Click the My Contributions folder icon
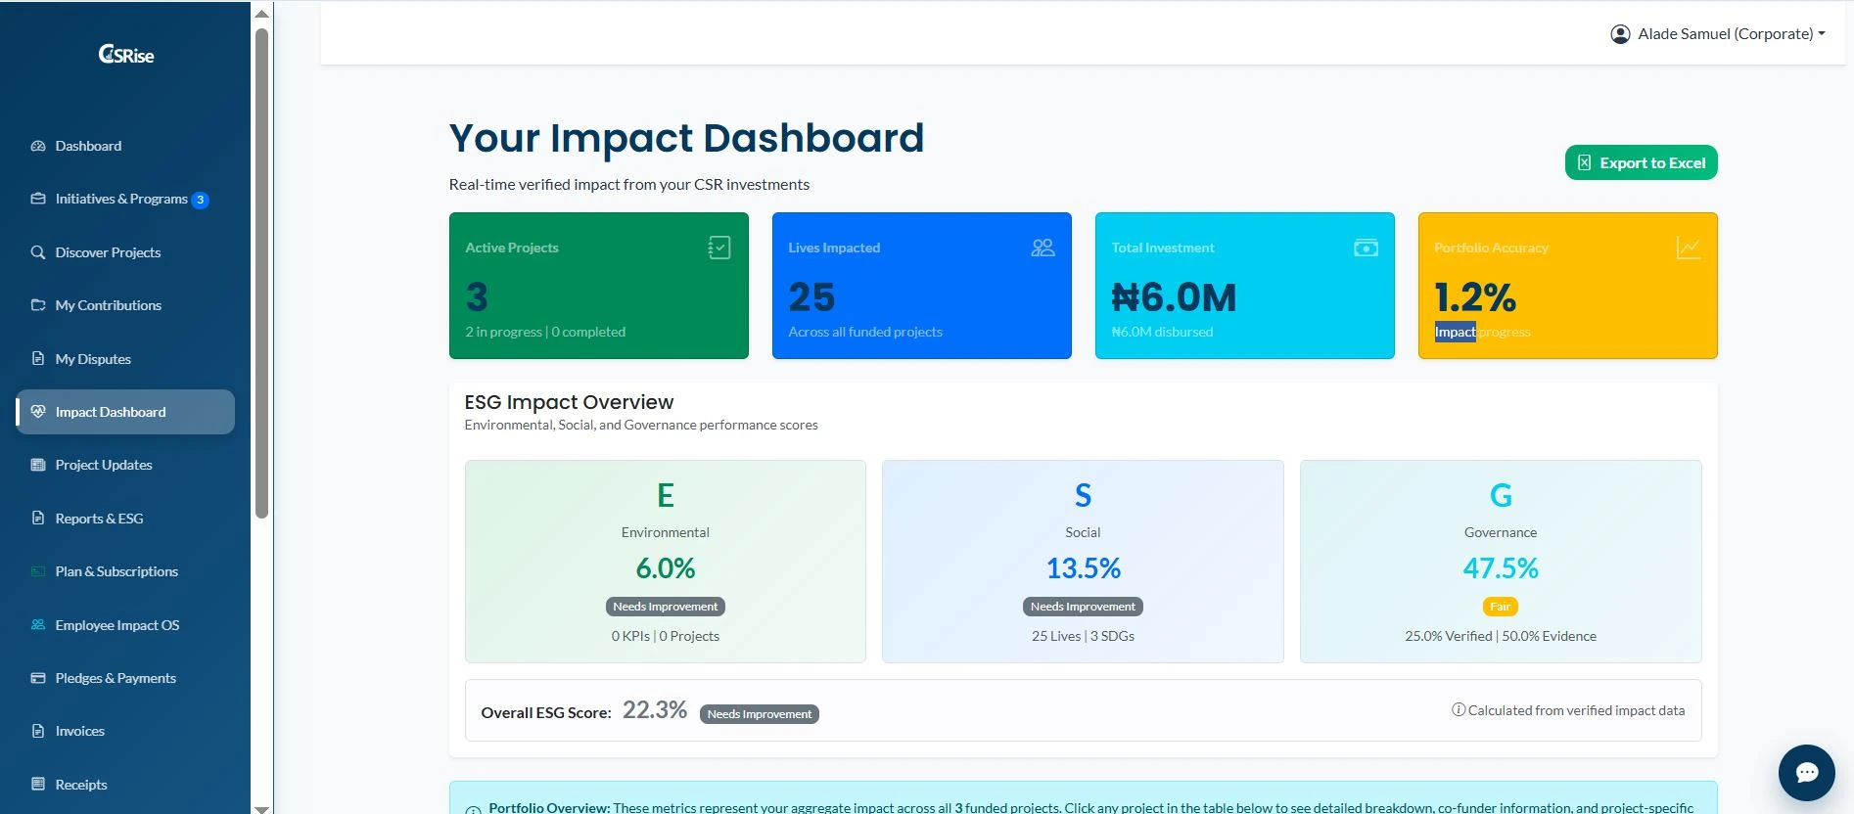Image resolution: width=1854 pixels, height=814 pixels. pos(38,305)
